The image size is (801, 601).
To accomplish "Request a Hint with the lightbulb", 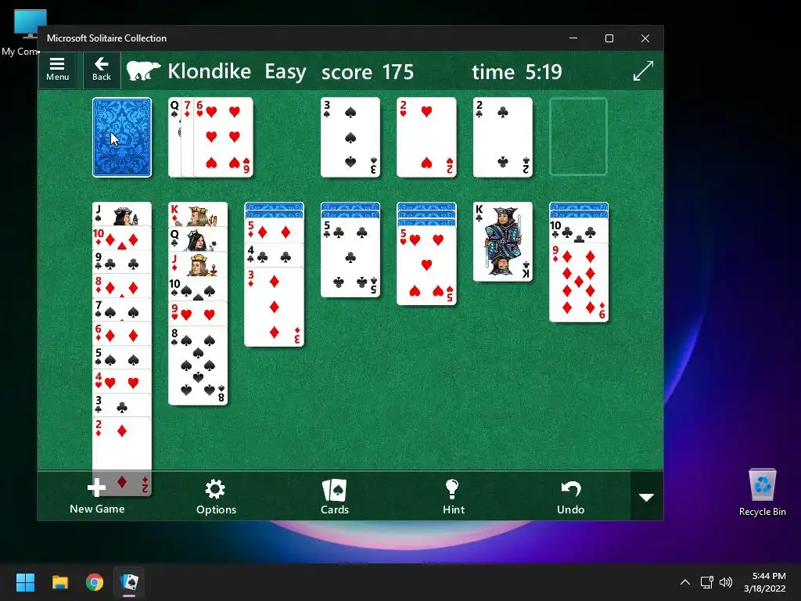I will [453, 496].
